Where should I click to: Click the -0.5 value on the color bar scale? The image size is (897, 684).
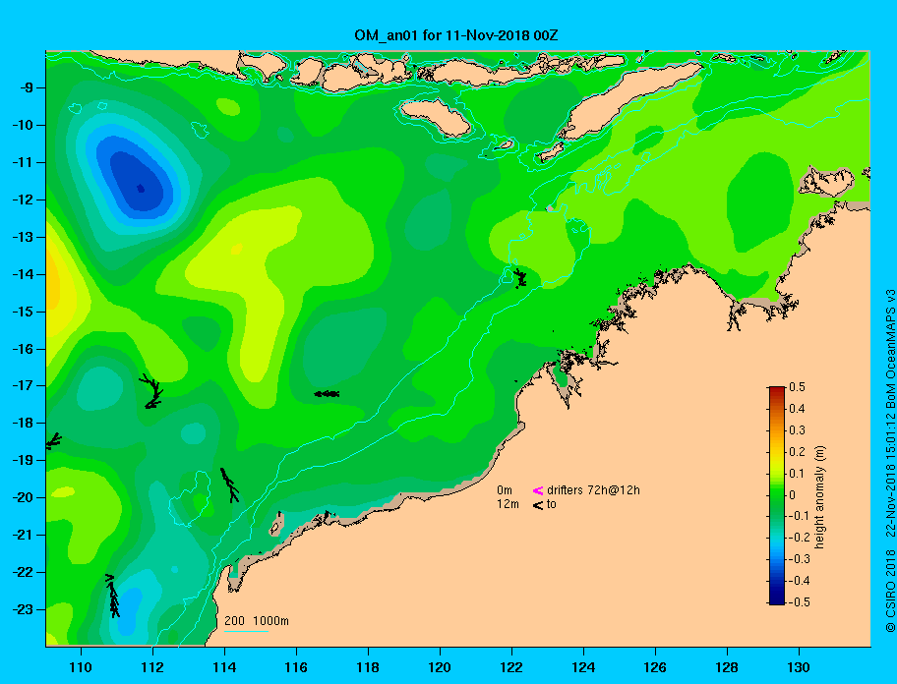798,602
